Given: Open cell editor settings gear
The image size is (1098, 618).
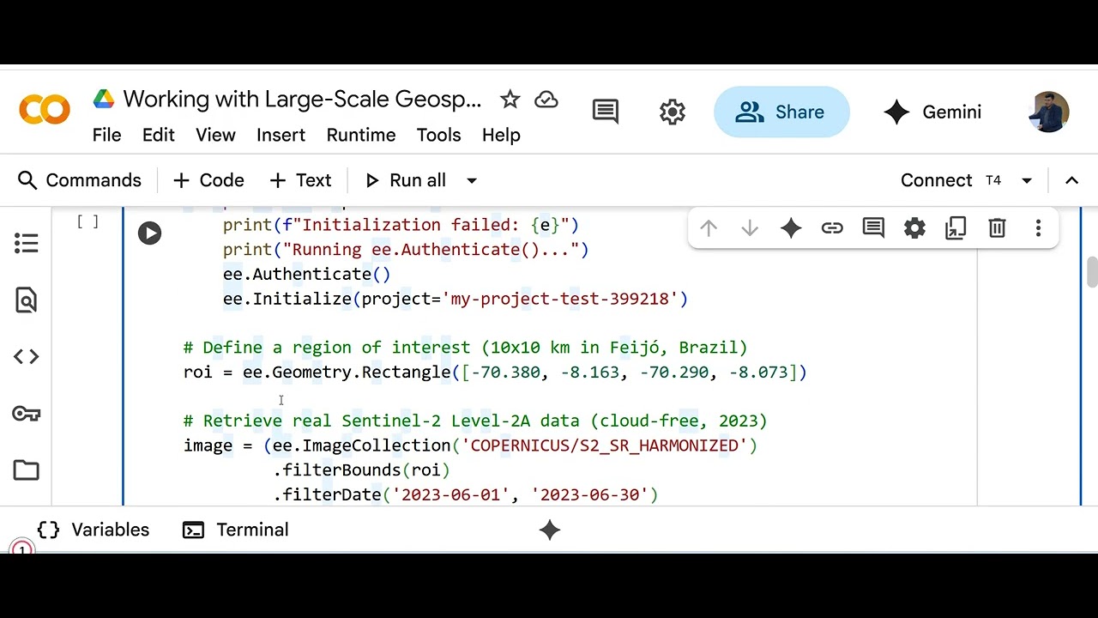Looking at the screenshot, I should tap(914, 228).
